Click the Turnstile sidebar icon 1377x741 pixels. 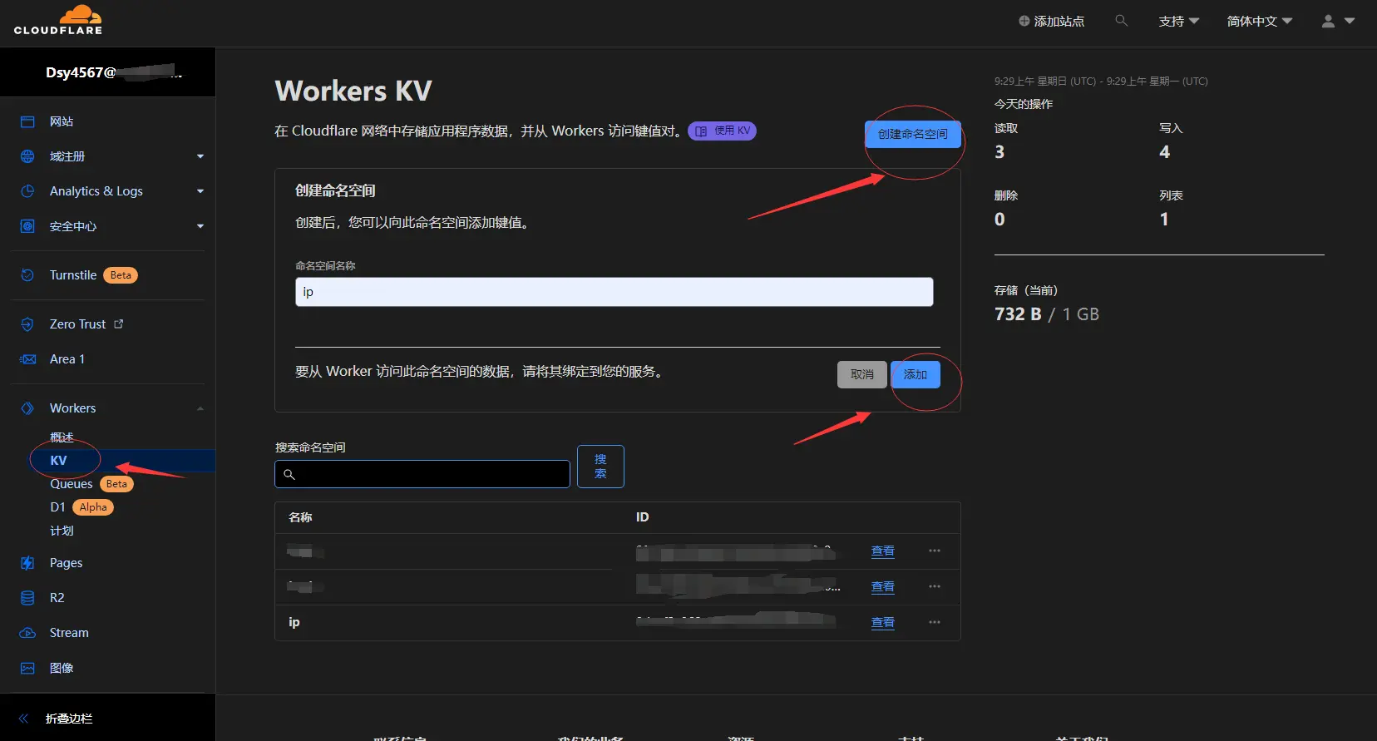pyautogui.click(x=27, y=275)
